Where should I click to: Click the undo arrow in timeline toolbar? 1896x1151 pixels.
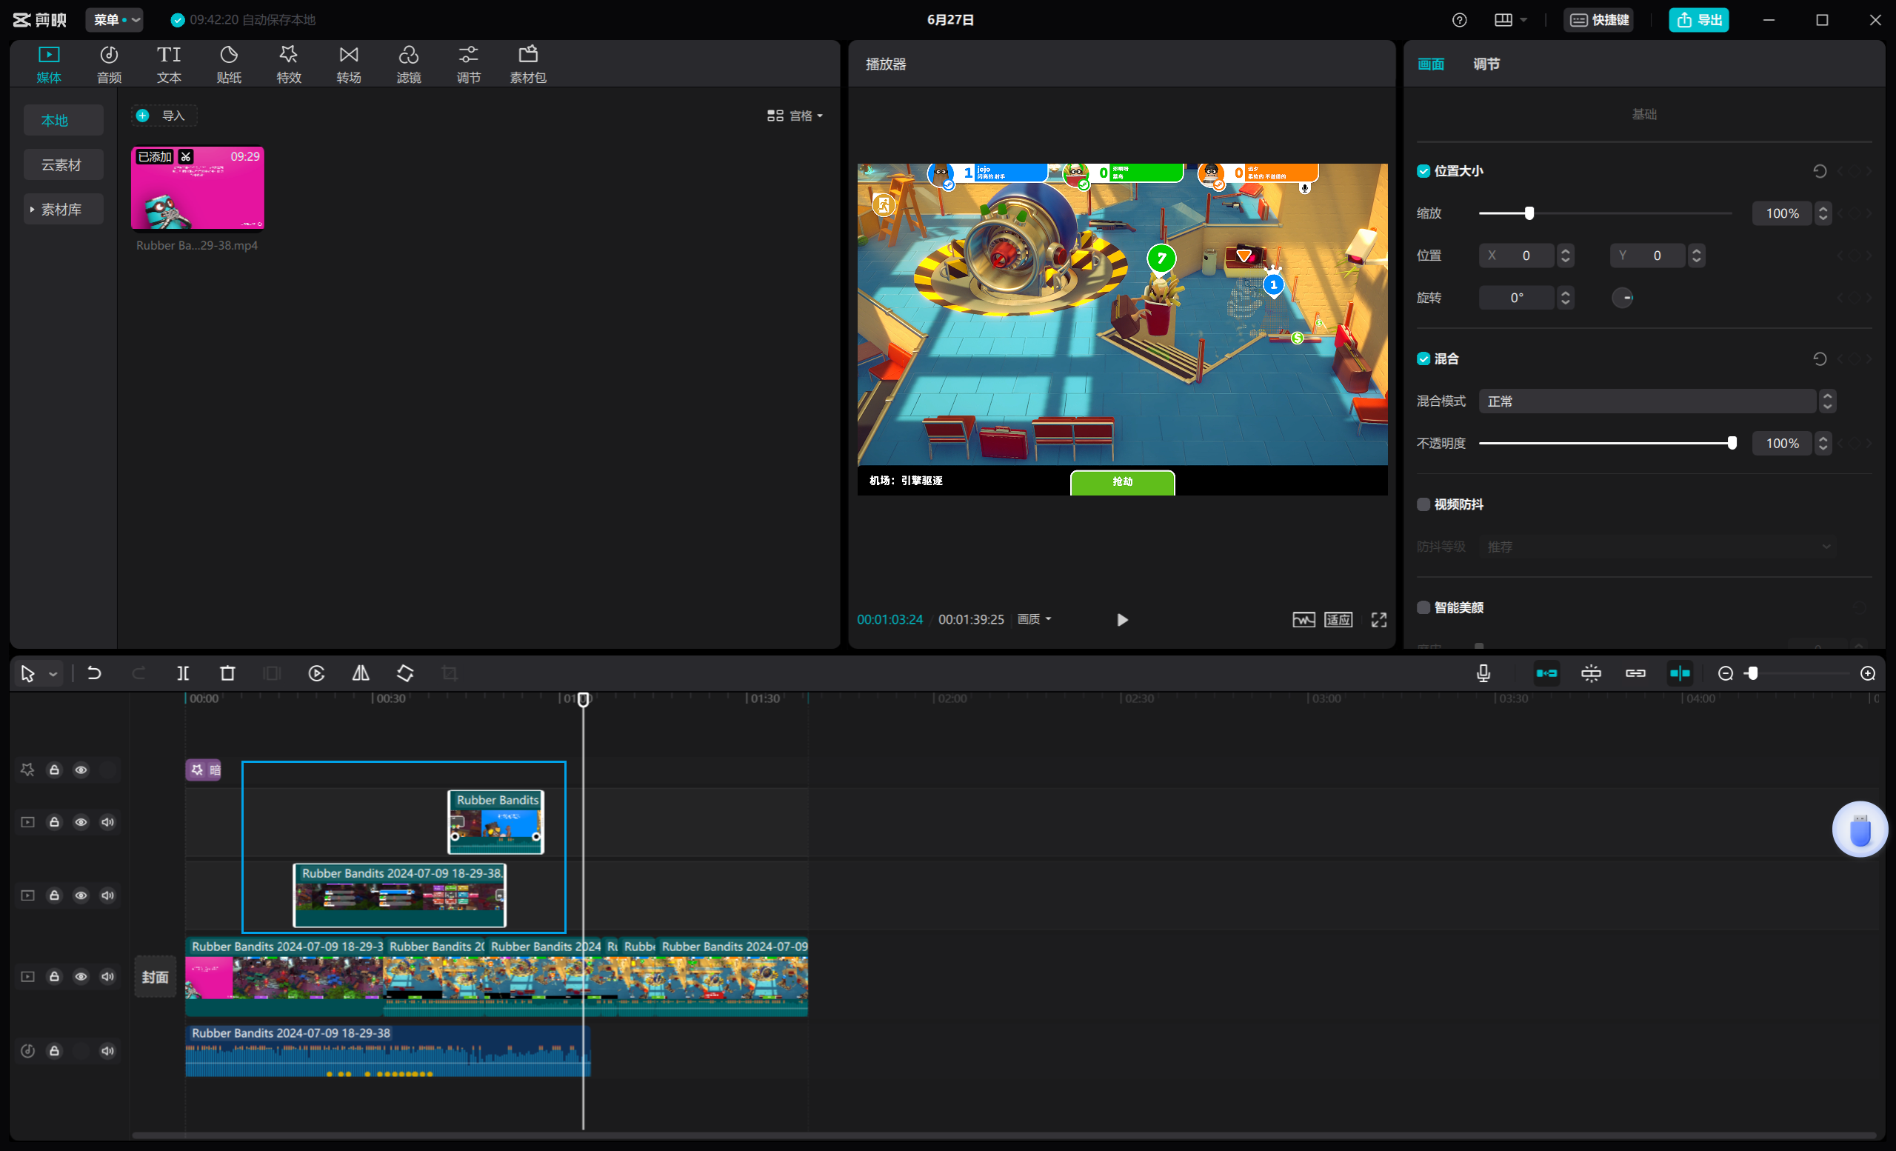point(94,673)
